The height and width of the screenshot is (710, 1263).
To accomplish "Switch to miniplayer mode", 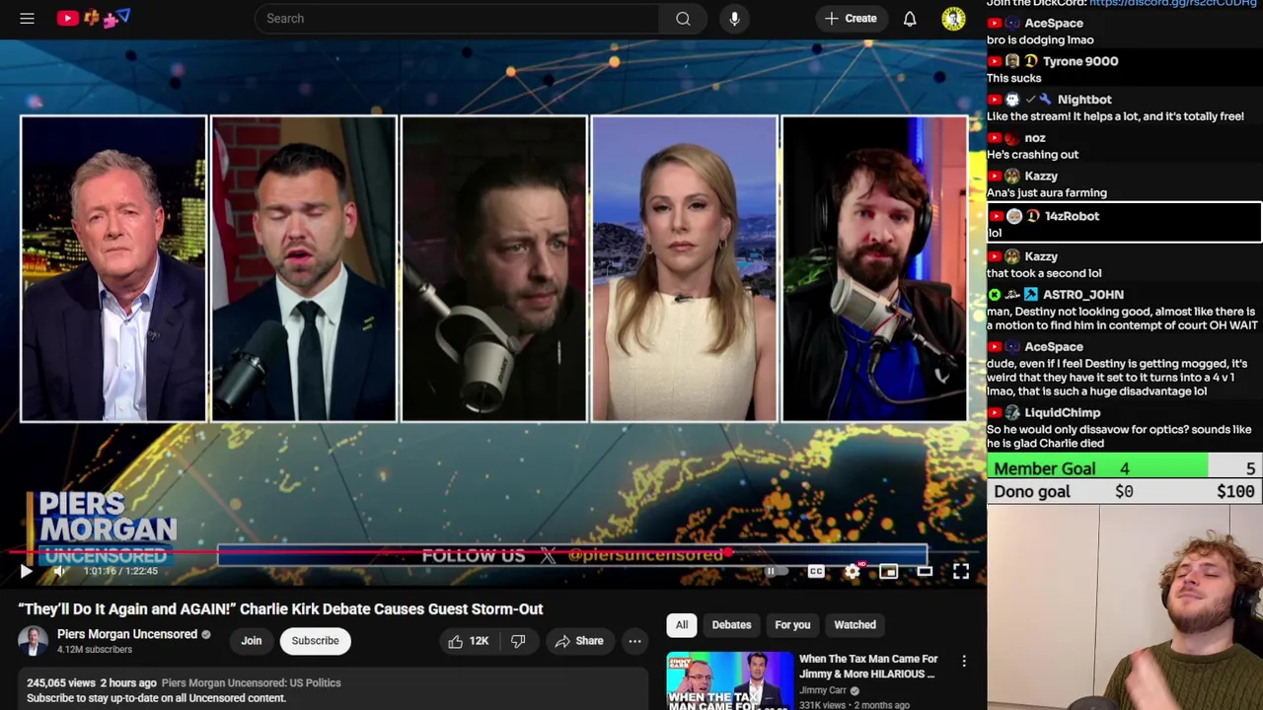I will coord(888,571).
